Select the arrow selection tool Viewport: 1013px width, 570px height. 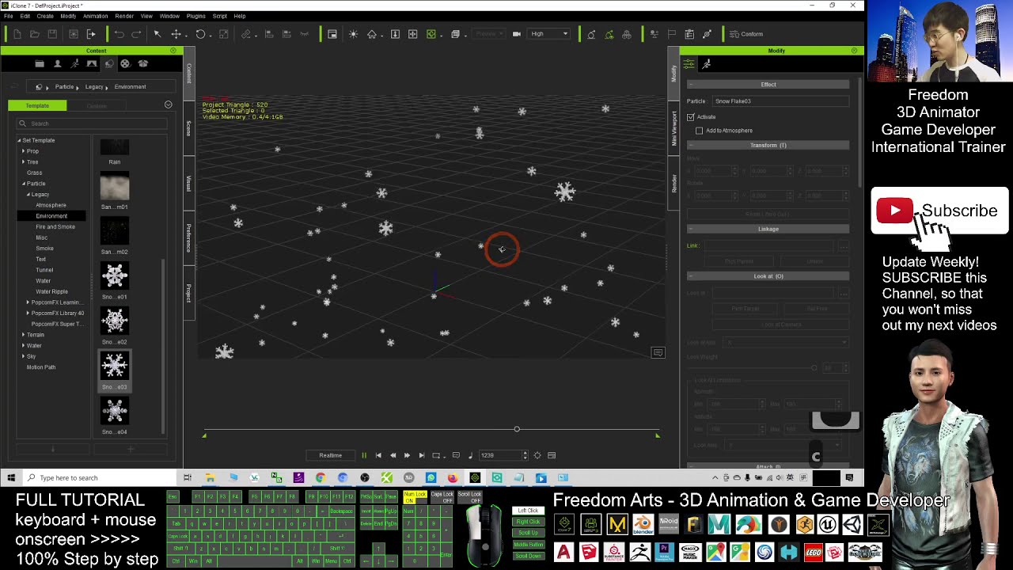pos(157,34)
